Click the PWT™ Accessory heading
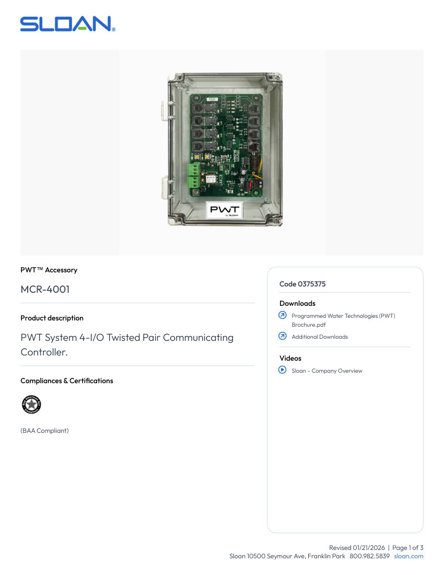The width and height of the screenshot is (444, 575). click(x=49, y=270)
